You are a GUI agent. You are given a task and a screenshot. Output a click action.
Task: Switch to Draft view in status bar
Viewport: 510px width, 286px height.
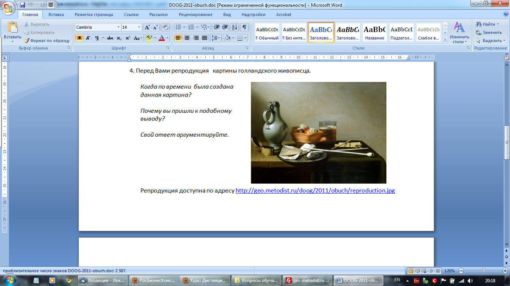pyautogui.click(x=438, y=271)
